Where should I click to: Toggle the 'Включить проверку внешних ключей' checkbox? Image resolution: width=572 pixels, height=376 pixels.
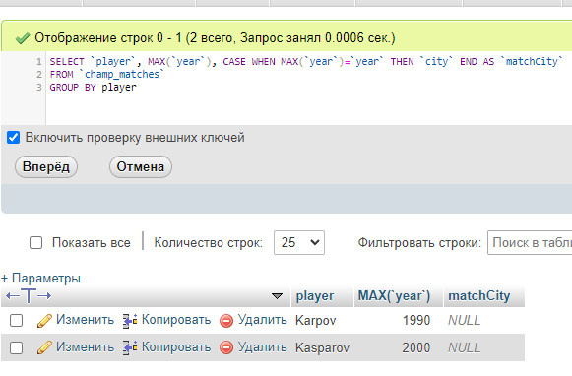click(14, 138)
